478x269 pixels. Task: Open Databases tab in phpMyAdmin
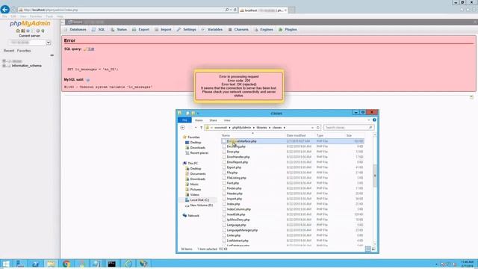(75, 30)
